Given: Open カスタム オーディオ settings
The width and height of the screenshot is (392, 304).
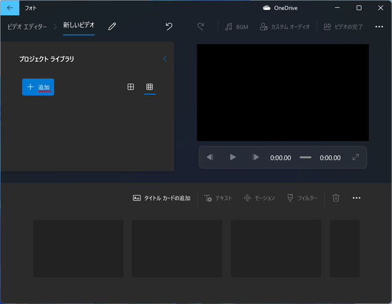Looking at the screenshot, I should tap(285, 27).
